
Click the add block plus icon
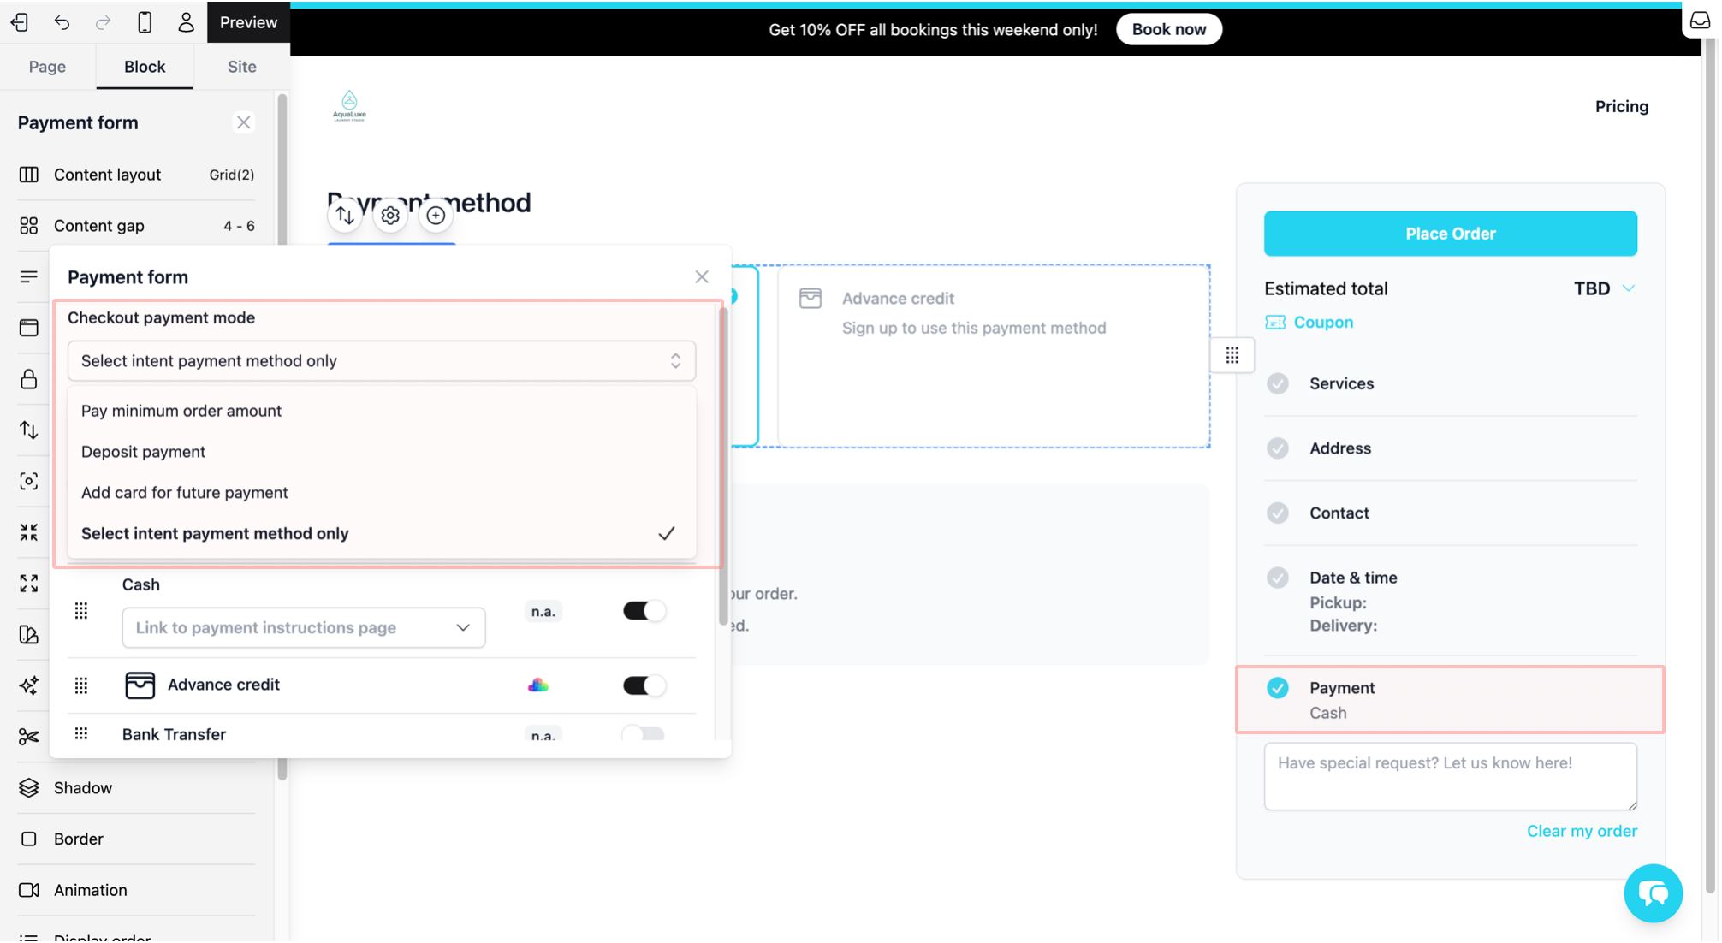pyautogui.click(x=436, y=216)
